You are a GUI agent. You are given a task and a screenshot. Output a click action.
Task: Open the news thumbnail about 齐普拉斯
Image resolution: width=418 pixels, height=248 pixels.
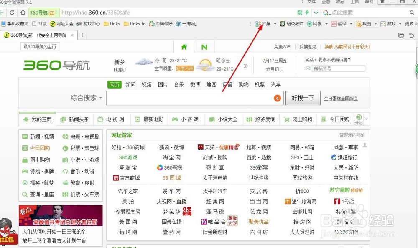tap(61, 215)
